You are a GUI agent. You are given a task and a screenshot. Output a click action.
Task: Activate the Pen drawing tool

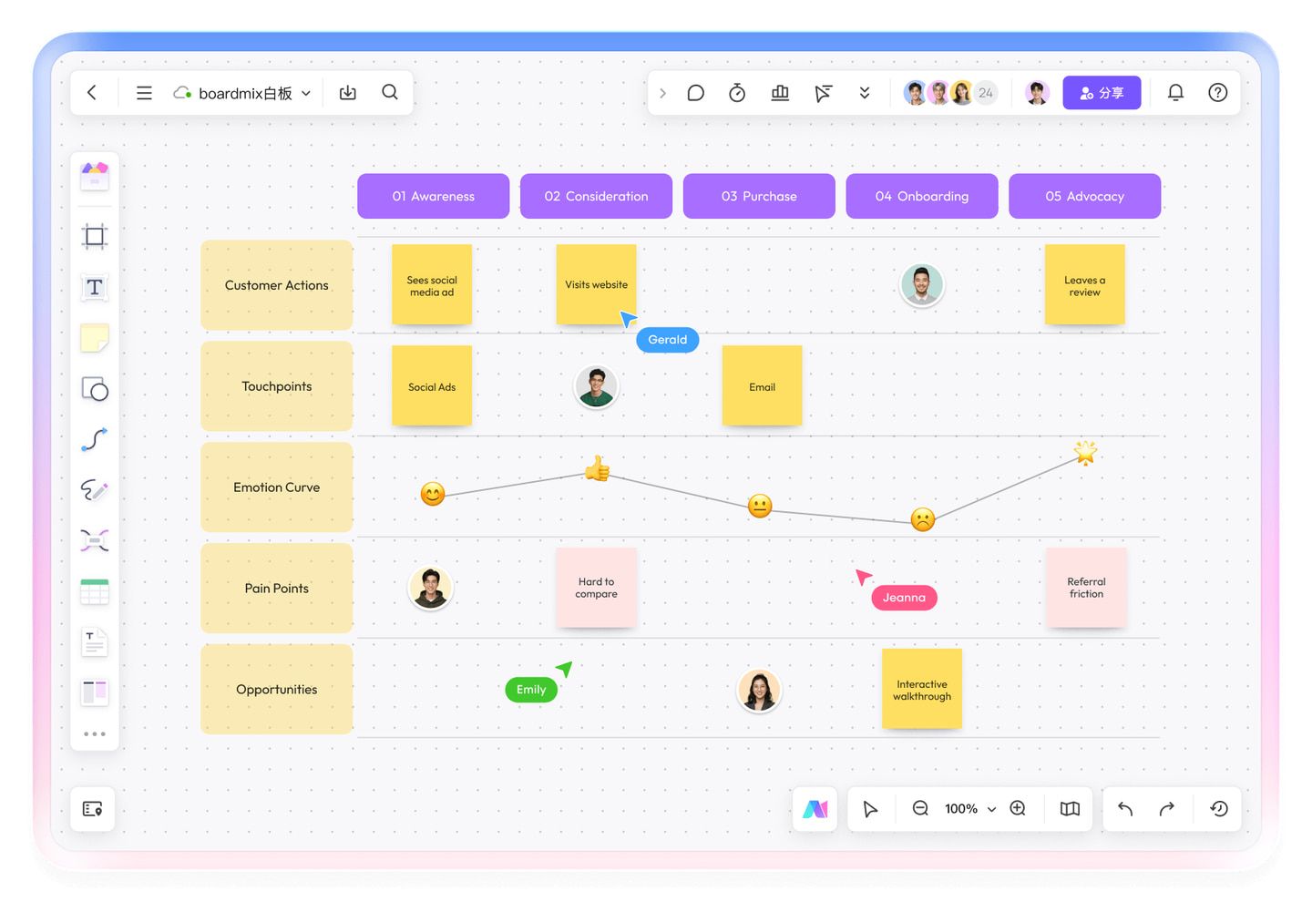click(95, 490)
